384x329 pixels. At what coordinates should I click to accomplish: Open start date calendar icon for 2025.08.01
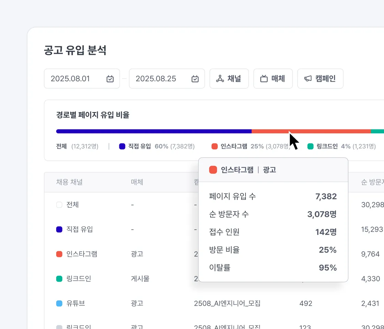tap(110, 79)
